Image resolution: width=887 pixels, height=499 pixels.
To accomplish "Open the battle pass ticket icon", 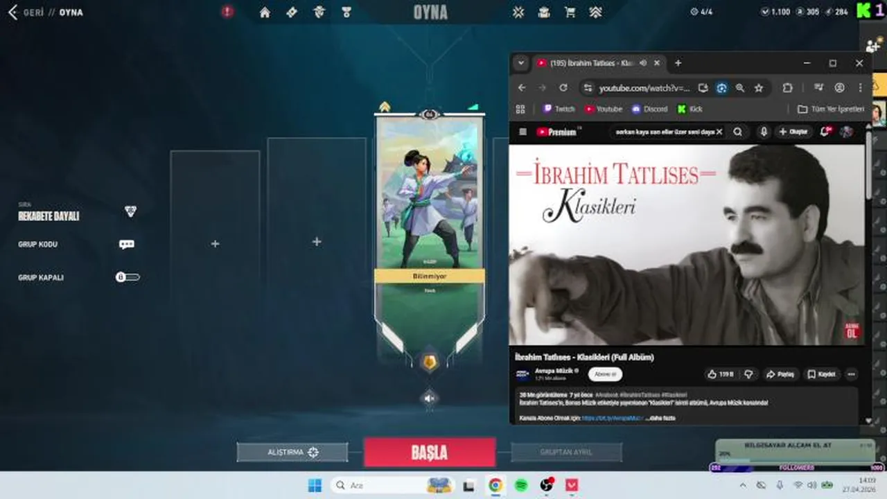I will coord(292,12).
